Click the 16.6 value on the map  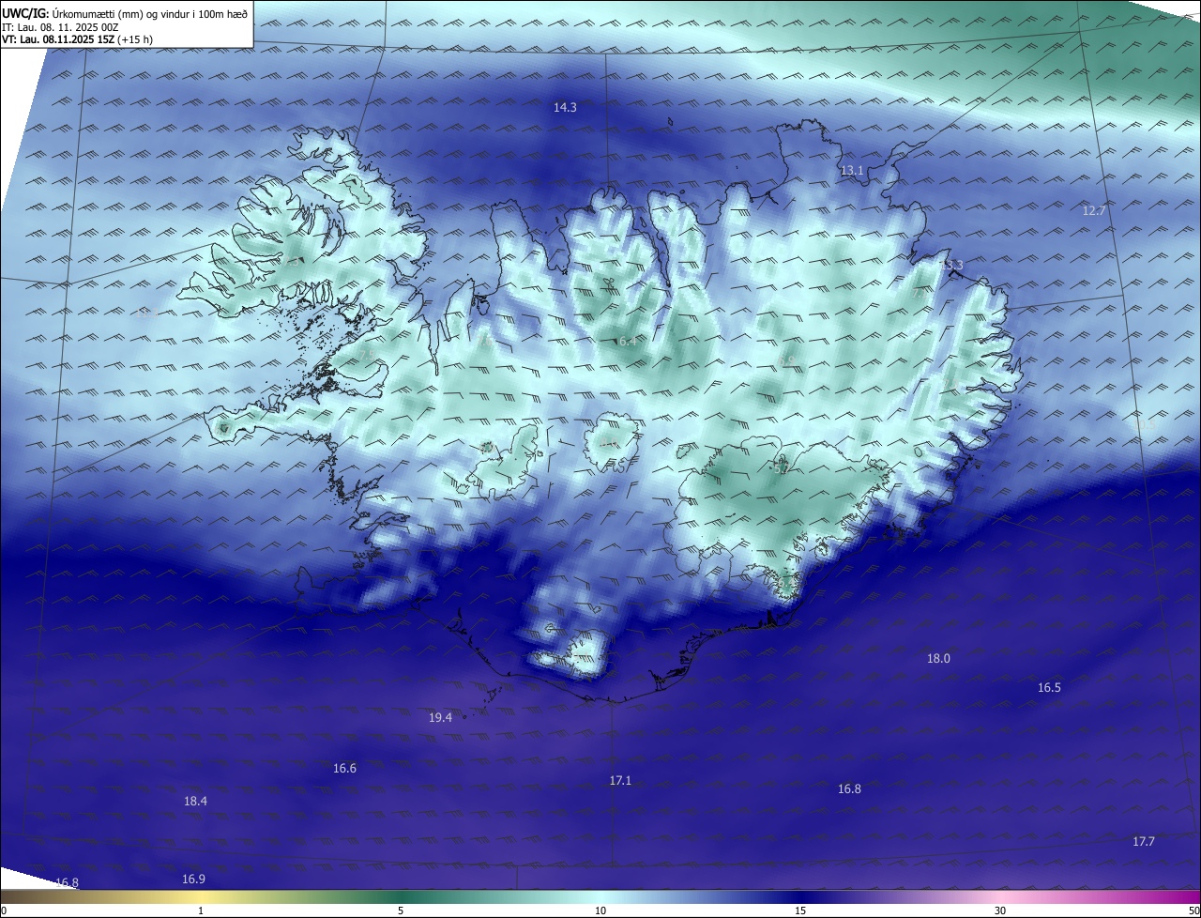[344, 769]
